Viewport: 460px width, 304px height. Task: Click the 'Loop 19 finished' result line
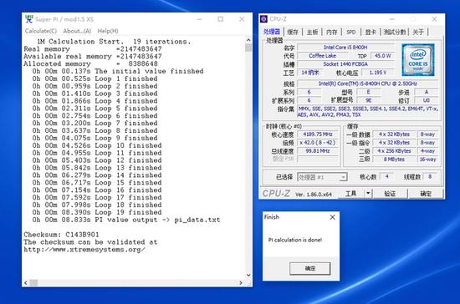[x=97, y=212]
